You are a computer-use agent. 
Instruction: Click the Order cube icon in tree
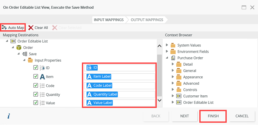19,48
